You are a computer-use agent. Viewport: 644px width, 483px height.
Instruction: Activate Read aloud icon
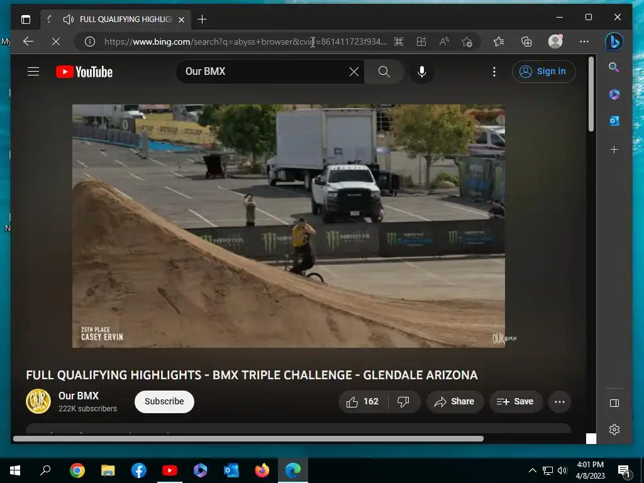(x=444, y=42)
